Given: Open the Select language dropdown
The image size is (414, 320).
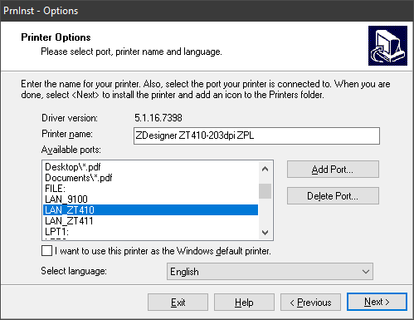Looking at the screenshot, I should click(270, 272).
